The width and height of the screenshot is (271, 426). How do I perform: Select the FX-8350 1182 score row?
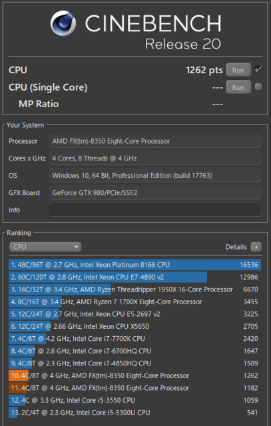pyautogui.click(x=135, y=388)
